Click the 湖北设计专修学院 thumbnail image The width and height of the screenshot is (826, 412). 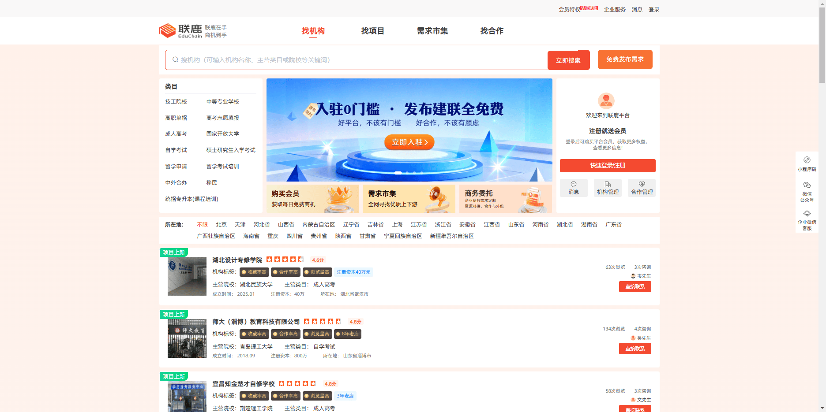187,276
